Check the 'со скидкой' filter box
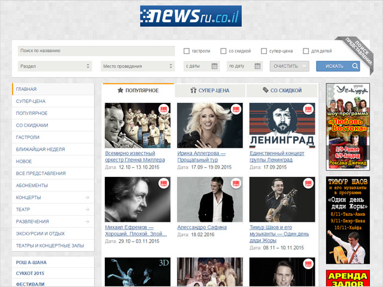Screen dimensions: 383x287 pos(223,51)
